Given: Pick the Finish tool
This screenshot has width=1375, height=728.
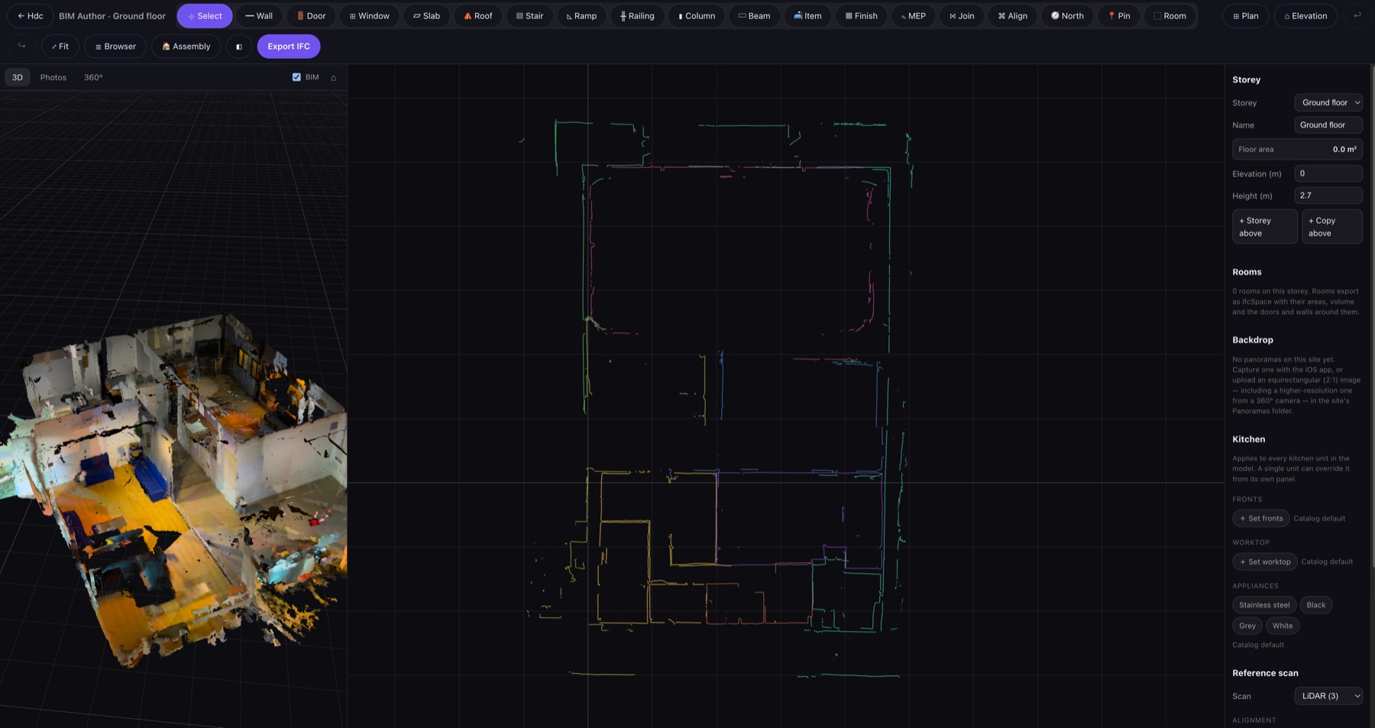Looking at the screenshot, I should (861, 16).
